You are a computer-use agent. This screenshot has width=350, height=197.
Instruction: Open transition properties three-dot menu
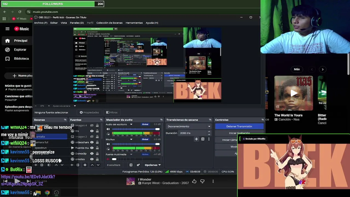click(209, 139)
